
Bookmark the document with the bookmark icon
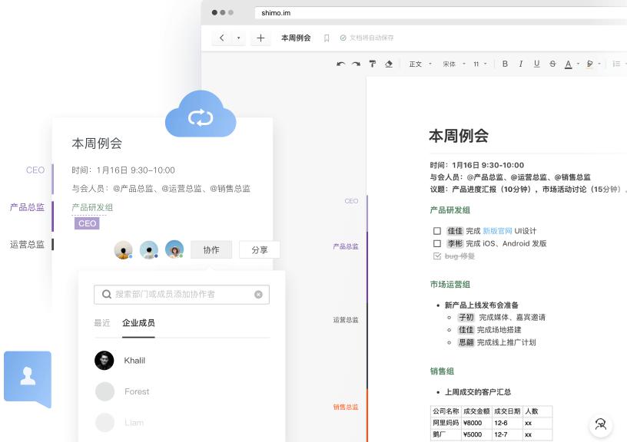[327, 38]
